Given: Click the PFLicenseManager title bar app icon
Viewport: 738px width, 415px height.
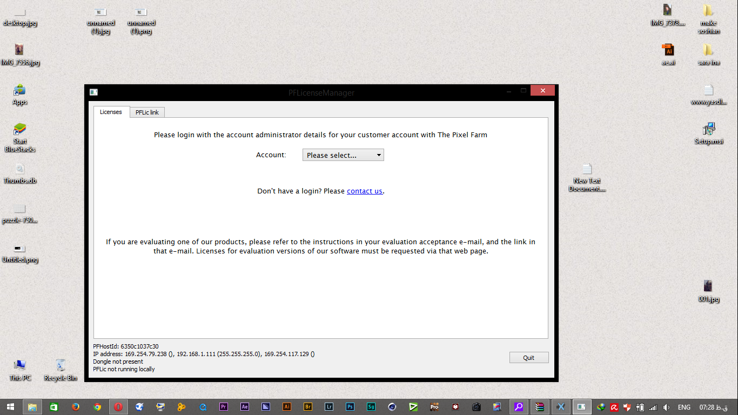Looking at the screenshot, I should 93,92.
